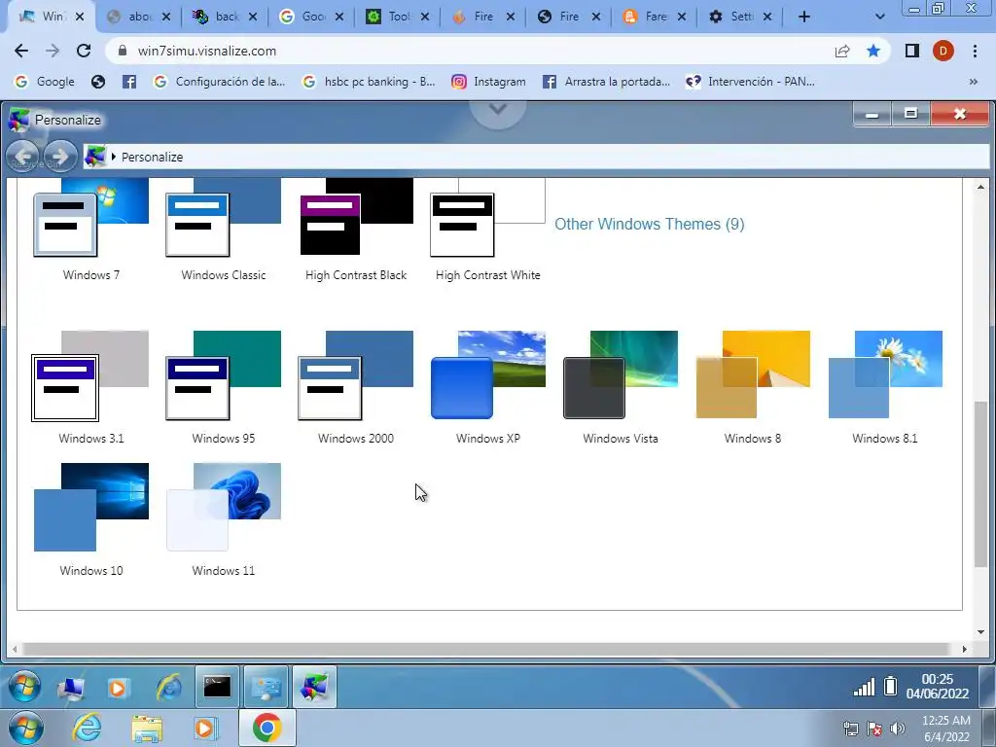The width and height of the screenshot is (996, 747).
Task: Apply the Windows Vista theme
Action: pos(621,387)
